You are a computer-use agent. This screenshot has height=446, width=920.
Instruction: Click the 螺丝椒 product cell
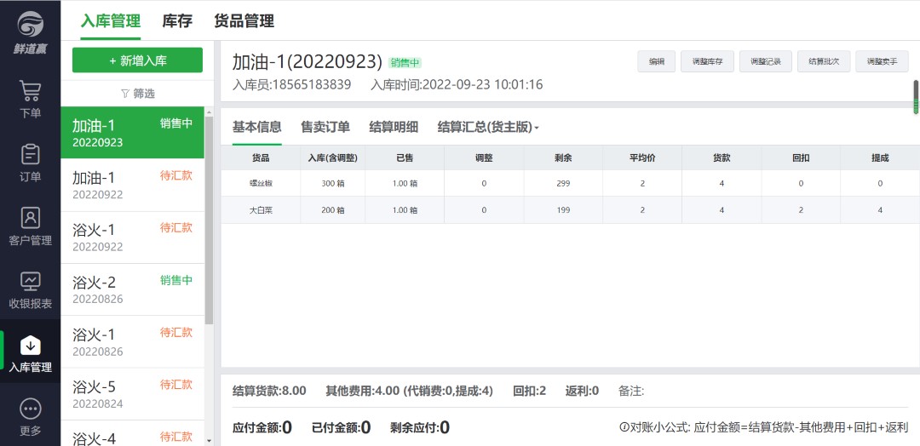(x=261, y=184)
